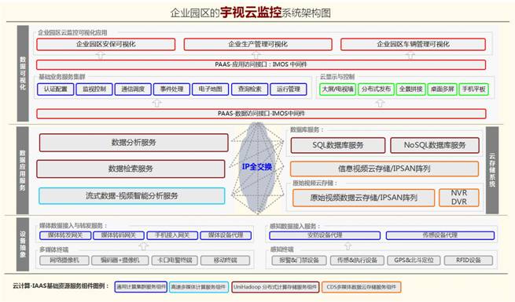Select the 数据分析服务 box

[134, 143]
